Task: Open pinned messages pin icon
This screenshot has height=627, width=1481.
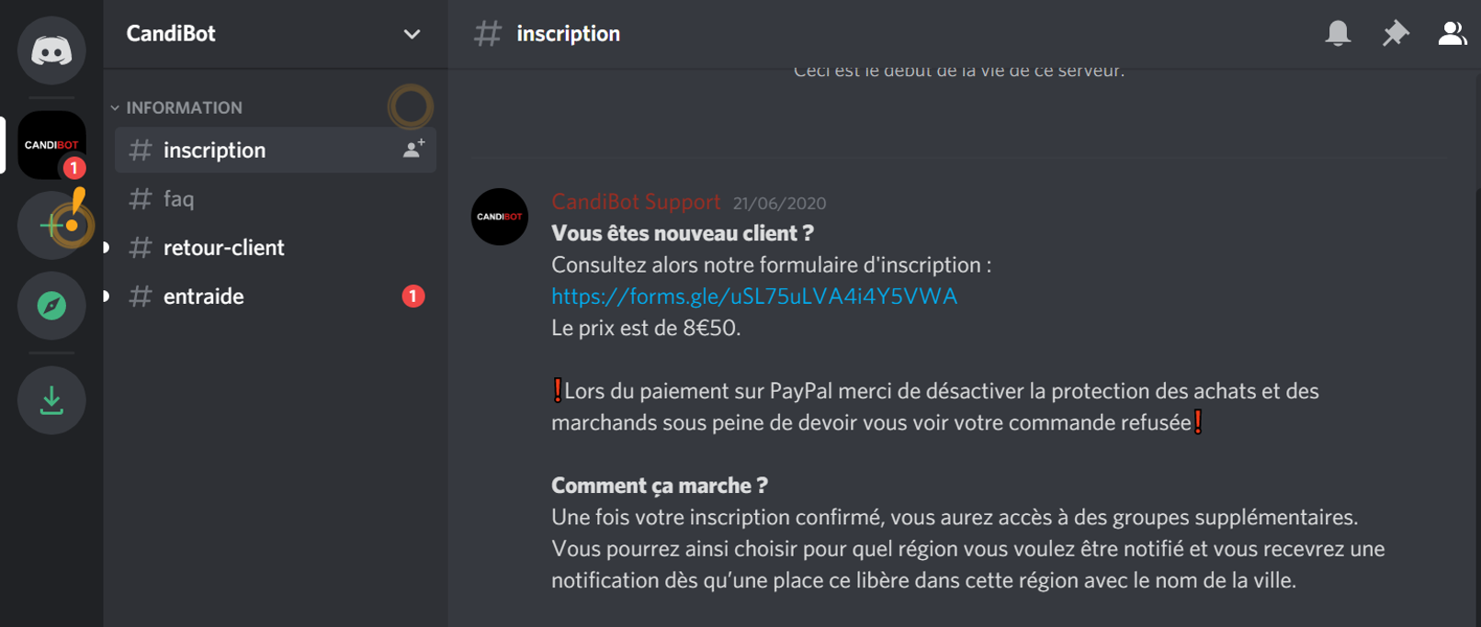Action: (x=1395, y=33)
